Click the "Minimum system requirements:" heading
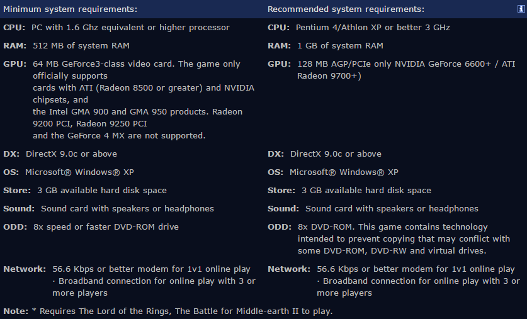 coord(70,9)
